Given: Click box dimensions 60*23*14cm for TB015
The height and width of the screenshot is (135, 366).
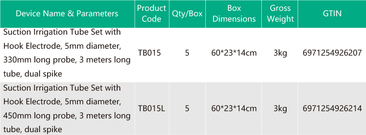Looking at the screenshot, I should (234, 53).
